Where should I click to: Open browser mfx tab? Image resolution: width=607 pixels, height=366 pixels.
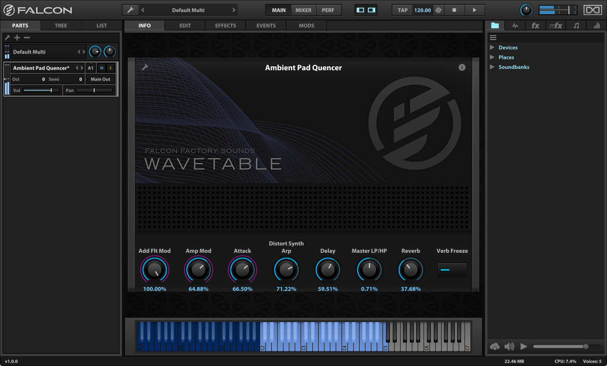(556, 25)
